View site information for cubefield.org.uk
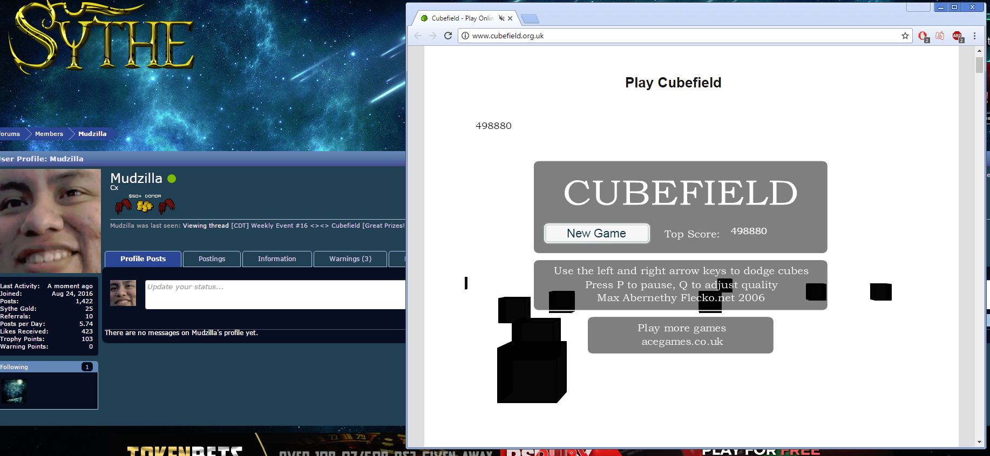The image size is (990, 456). [x=465, y=36]
